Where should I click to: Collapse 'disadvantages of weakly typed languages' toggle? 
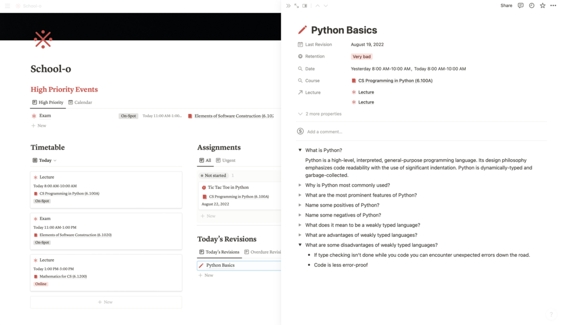click(x=300, y=245)
